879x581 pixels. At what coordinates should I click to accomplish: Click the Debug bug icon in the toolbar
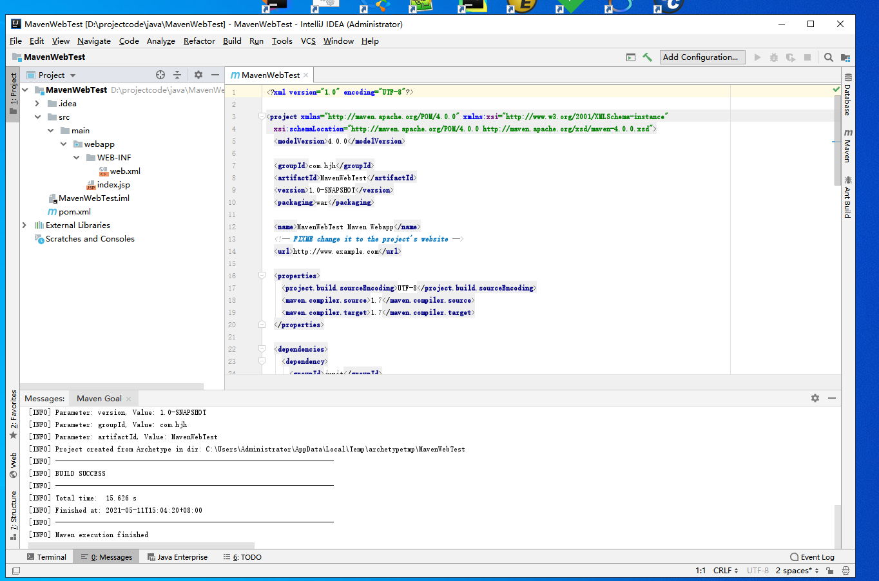(774, 57)
